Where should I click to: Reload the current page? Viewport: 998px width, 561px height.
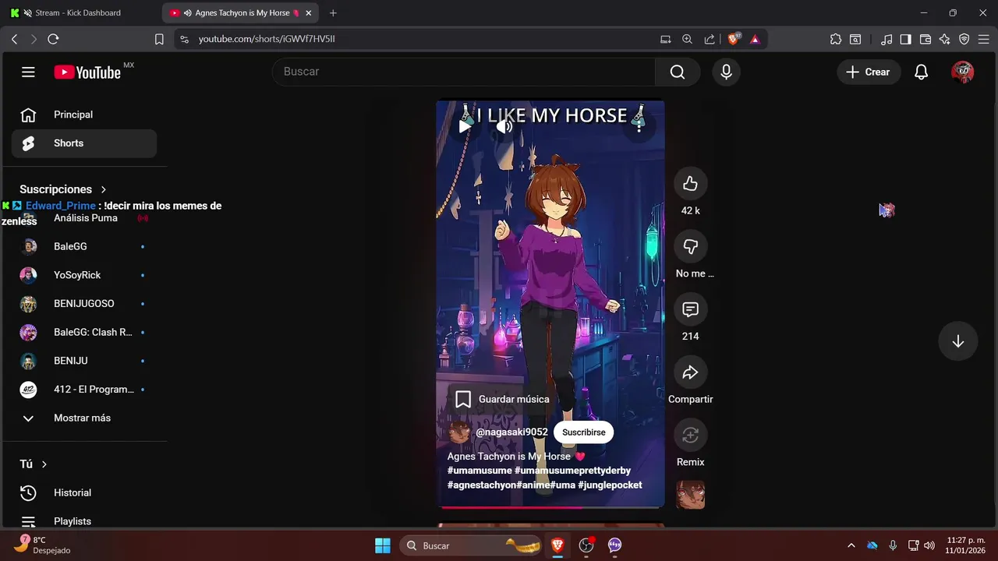point(53,39)
